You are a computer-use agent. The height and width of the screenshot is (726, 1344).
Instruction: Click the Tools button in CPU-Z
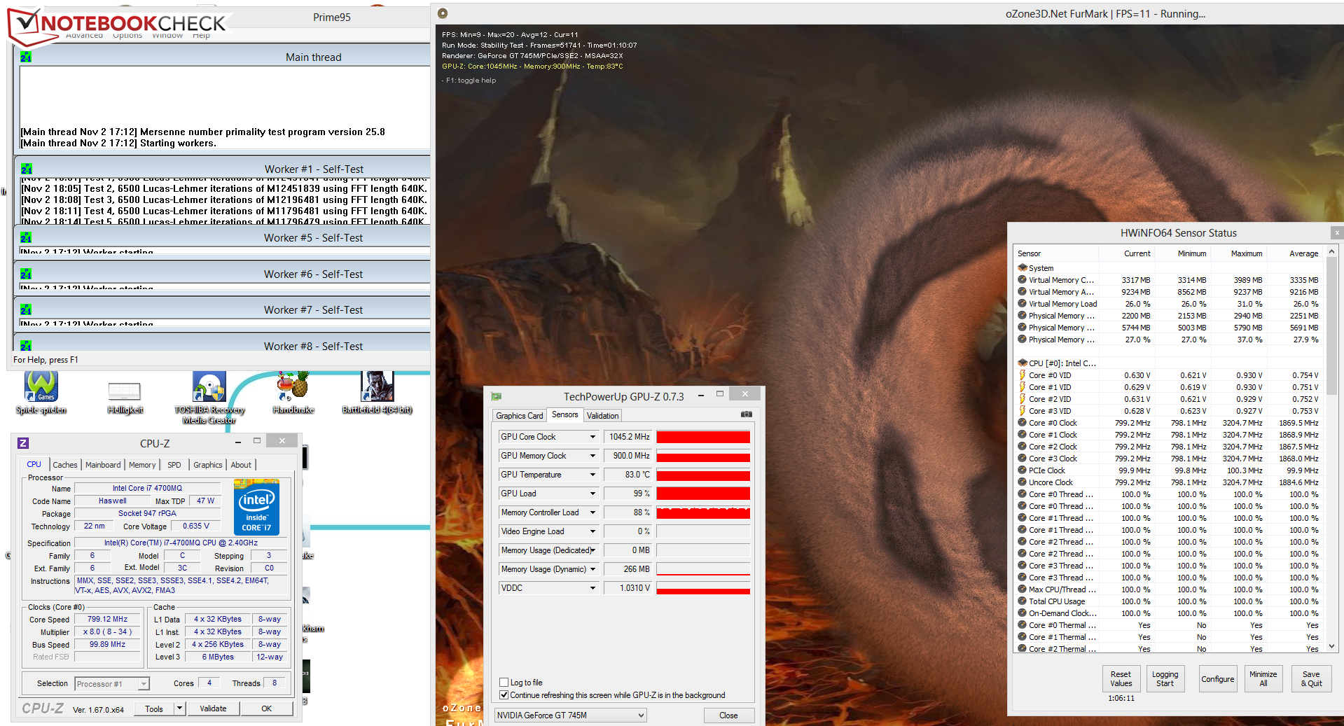click(x=154, y=708)
